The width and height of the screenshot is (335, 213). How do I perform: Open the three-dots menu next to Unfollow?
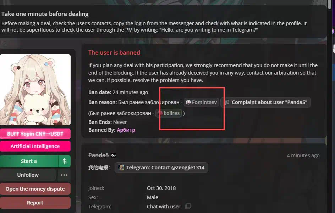64,175
